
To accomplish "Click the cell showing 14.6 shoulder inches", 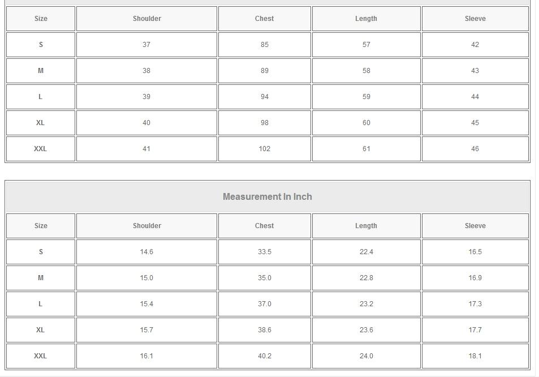I will (x=146, y=252).
